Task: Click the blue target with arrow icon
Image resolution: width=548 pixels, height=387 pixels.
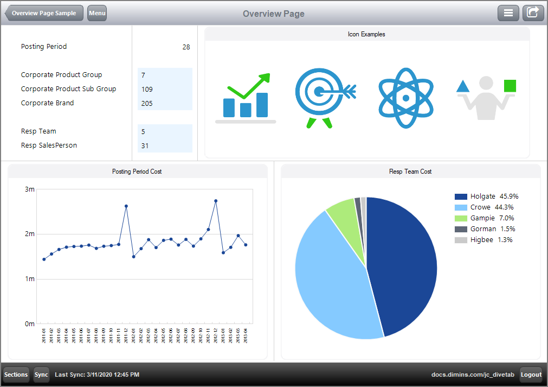Action: pos(325,97)
